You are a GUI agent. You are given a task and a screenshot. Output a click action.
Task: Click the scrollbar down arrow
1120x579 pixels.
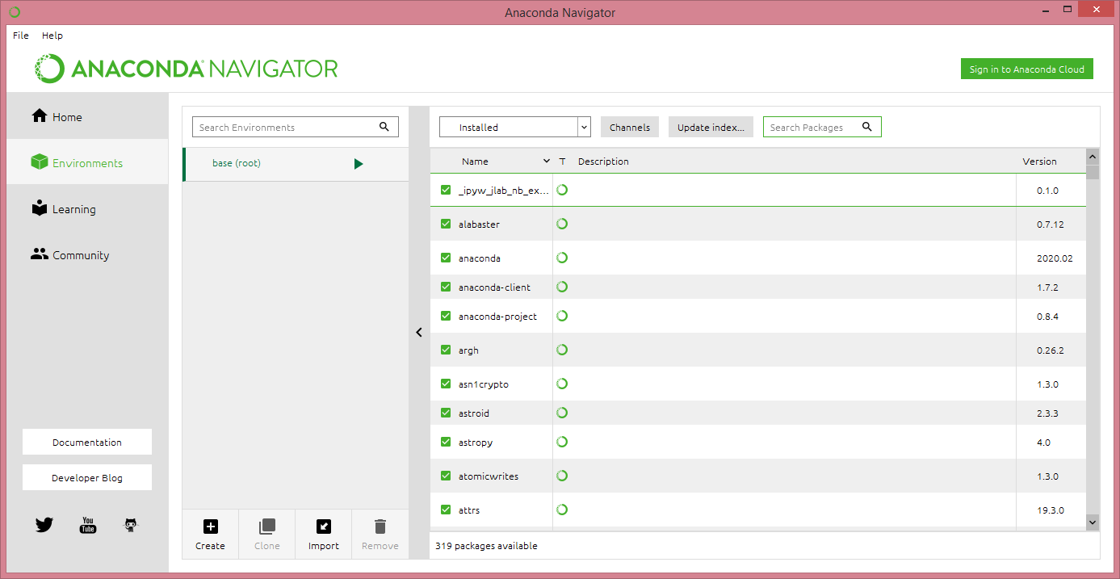click(1093, 522)
